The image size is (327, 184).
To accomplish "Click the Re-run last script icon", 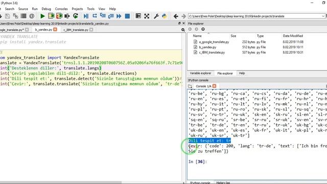I will [x=76, y=16].
